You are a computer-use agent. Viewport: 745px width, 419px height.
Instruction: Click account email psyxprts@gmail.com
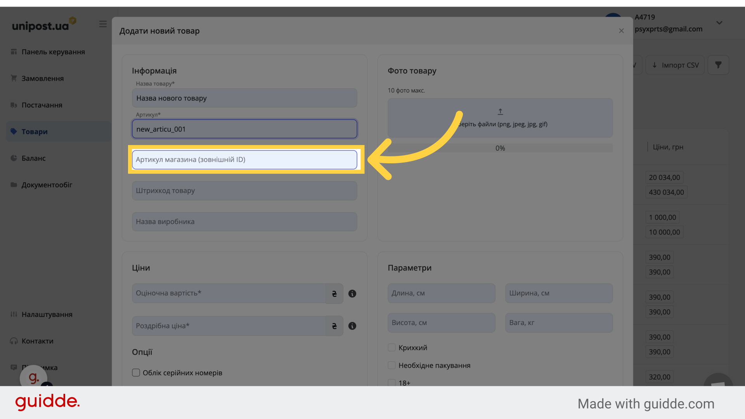coord(669,29)
